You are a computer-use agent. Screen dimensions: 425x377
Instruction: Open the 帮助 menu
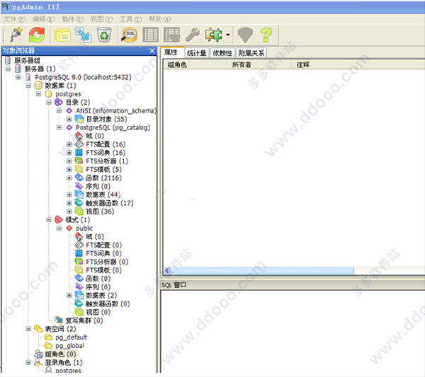point(159,19)
